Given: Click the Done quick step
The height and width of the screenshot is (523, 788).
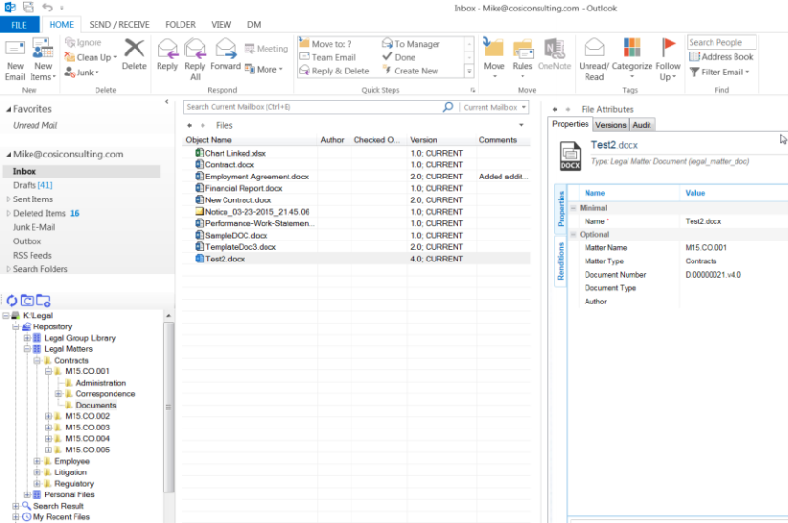Looking at the screenshot, I should (x=399, y=57).
